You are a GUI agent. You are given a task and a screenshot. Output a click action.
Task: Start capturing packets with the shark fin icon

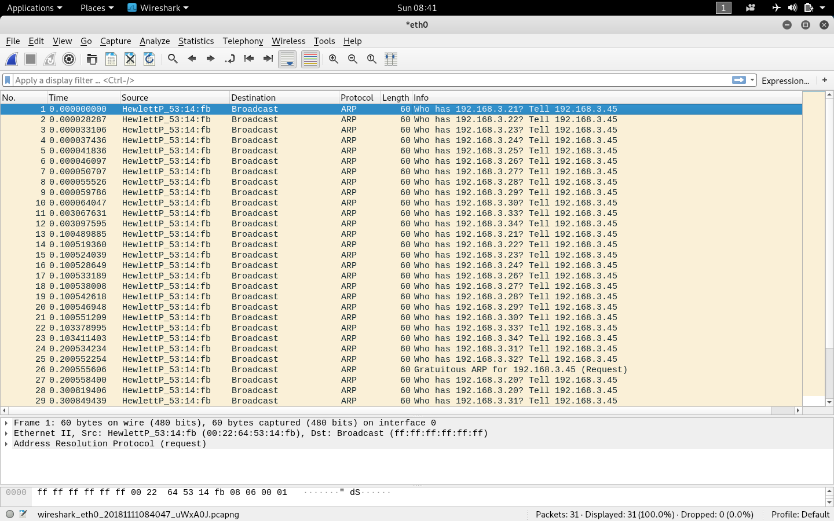click(12, 59)
